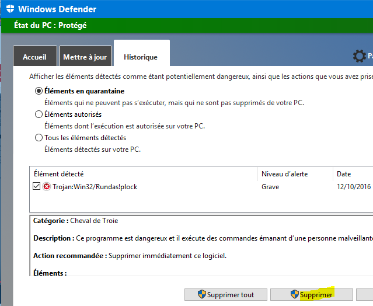Click the Grave alert level cell
The image size is (373, 306).
pyautogui.click(x=270, y=187)
